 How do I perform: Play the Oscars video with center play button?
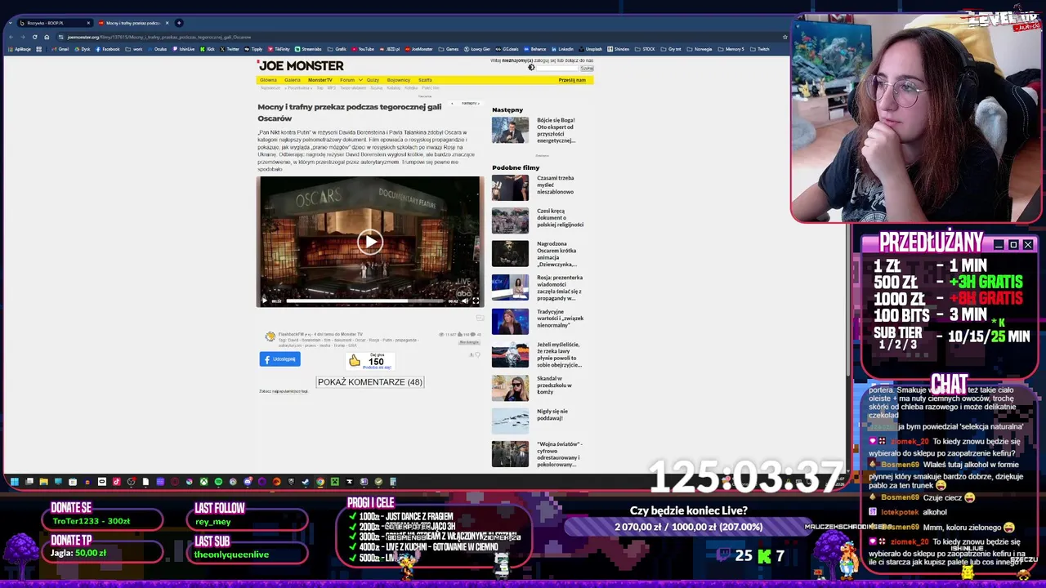point(369,242)
